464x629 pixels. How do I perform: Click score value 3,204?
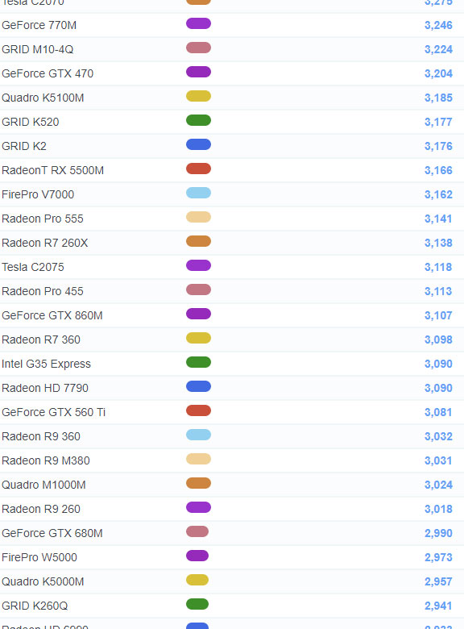(x=438, y=74)
